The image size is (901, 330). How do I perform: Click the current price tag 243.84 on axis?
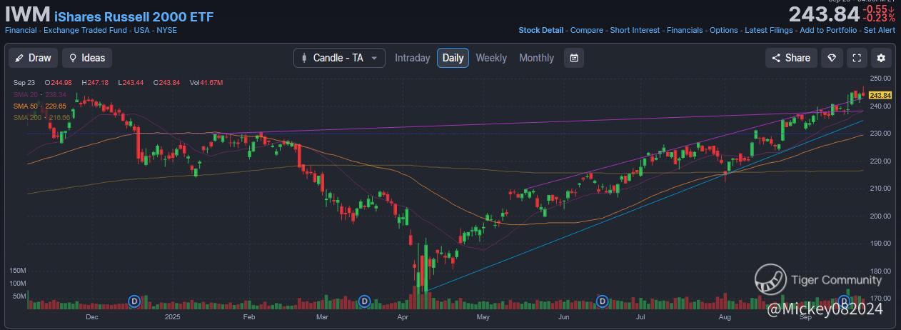click(x=881, y=95)
